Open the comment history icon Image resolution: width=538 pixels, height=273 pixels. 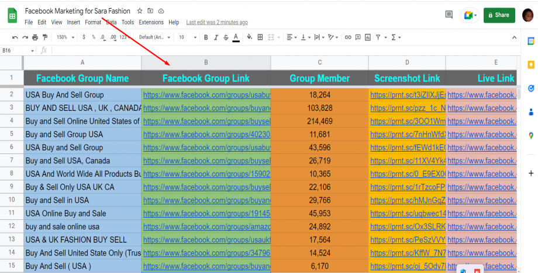tap(449, 15)
